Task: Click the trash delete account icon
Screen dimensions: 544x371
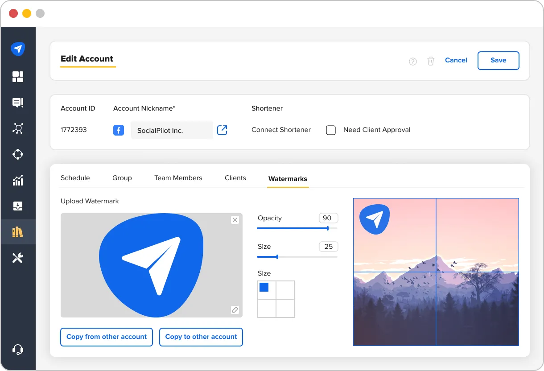Action: (431, 61)
